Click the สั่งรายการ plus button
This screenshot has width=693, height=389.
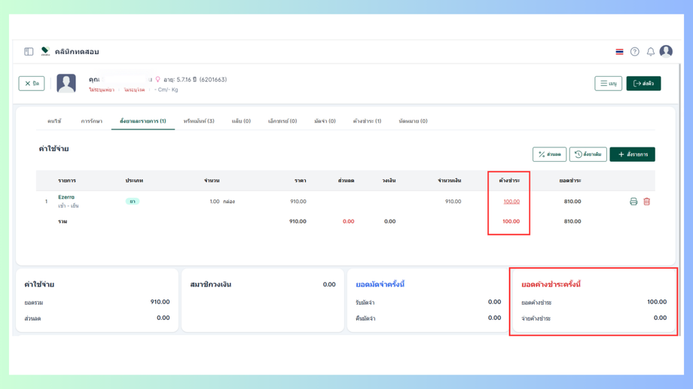[x=633, y=154]
